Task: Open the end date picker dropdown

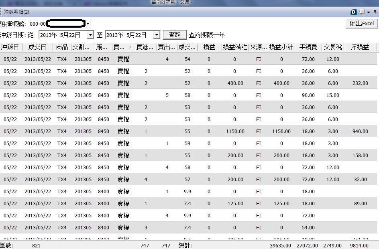Action: pyautogui.click(x=157, y=35)
